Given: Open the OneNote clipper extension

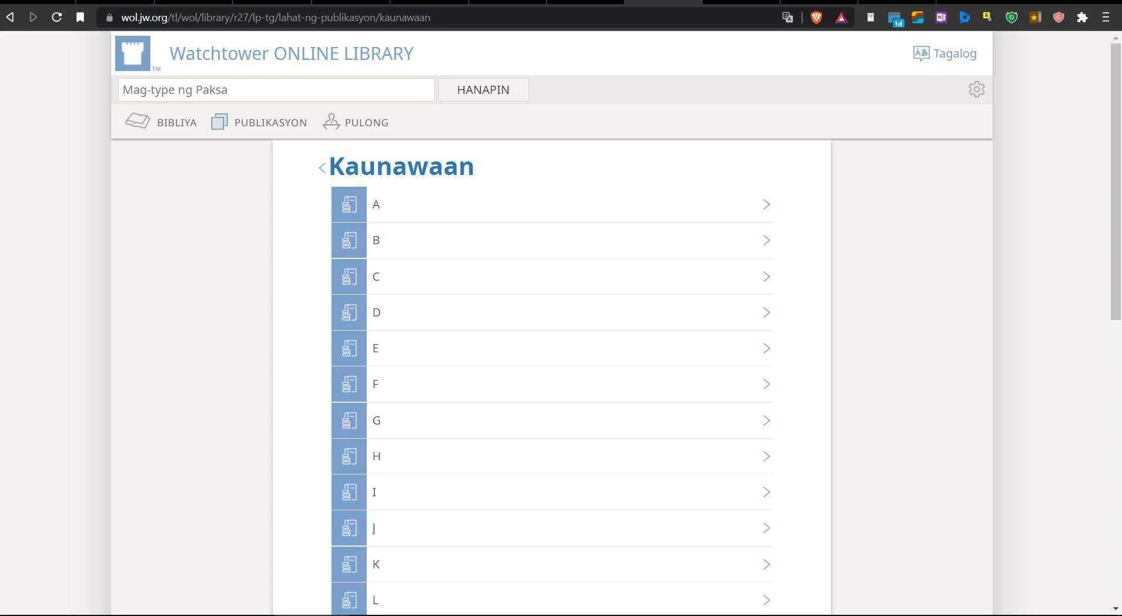Looking at the screenshot, I should (x=941, y=18).
